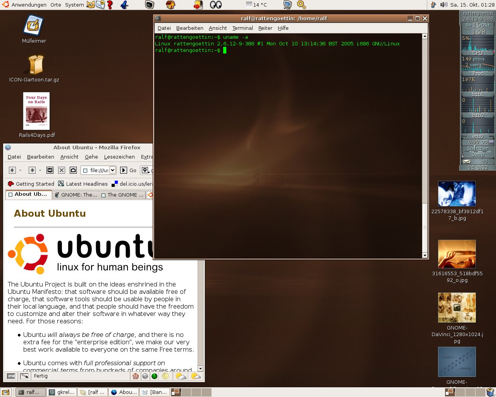The width and height of the screenshot is (496, 397).
Task: Switch to the [Ban... taskbar window
Action: pyautogui.click(x=155, y=392)
